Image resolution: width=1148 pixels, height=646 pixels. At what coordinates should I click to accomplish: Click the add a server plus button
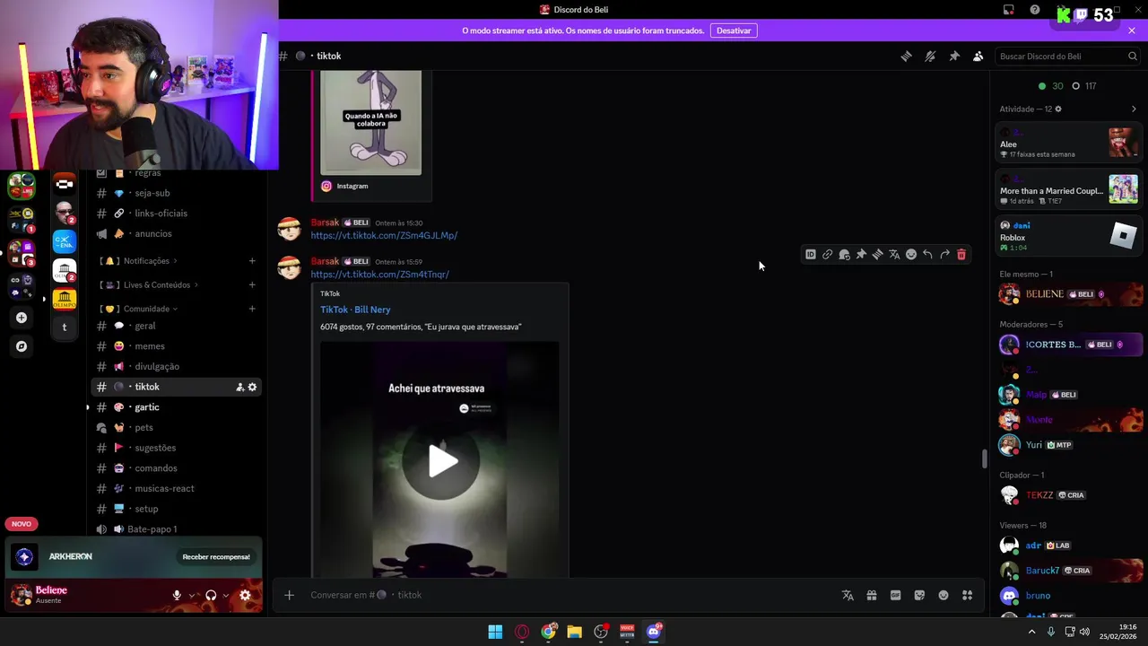point(22,318)
